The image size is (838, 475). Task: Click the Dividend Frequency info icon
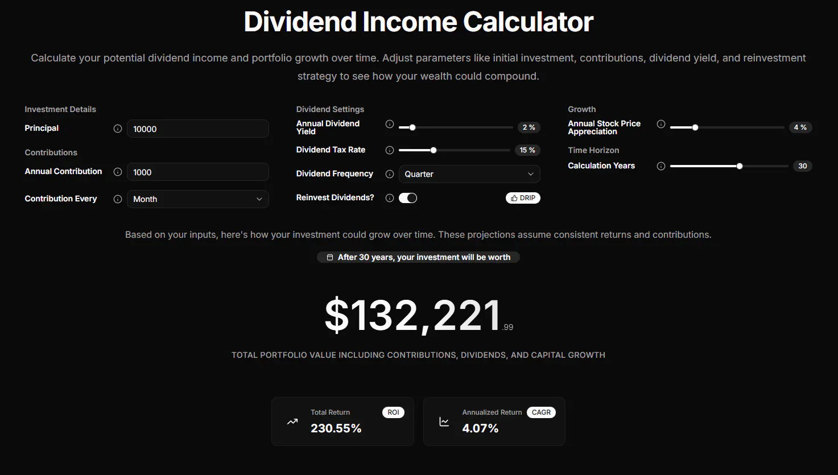click(x=390, y=174)
